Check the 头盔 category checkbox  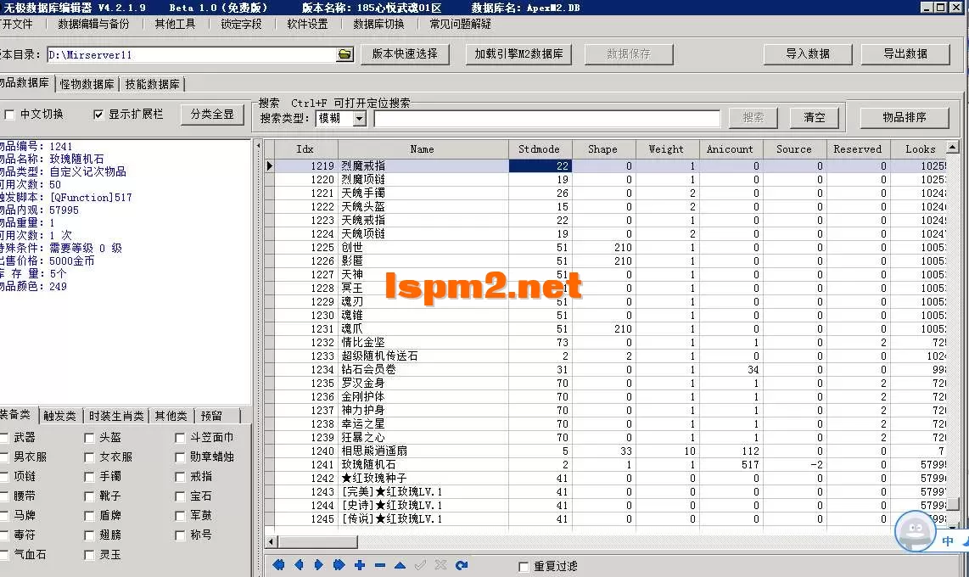point(89,437)
